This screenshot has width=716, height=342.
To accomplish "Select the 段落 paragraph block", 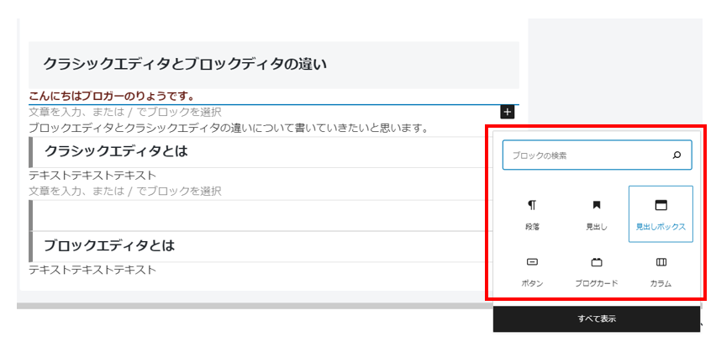I will click(533, 214).
